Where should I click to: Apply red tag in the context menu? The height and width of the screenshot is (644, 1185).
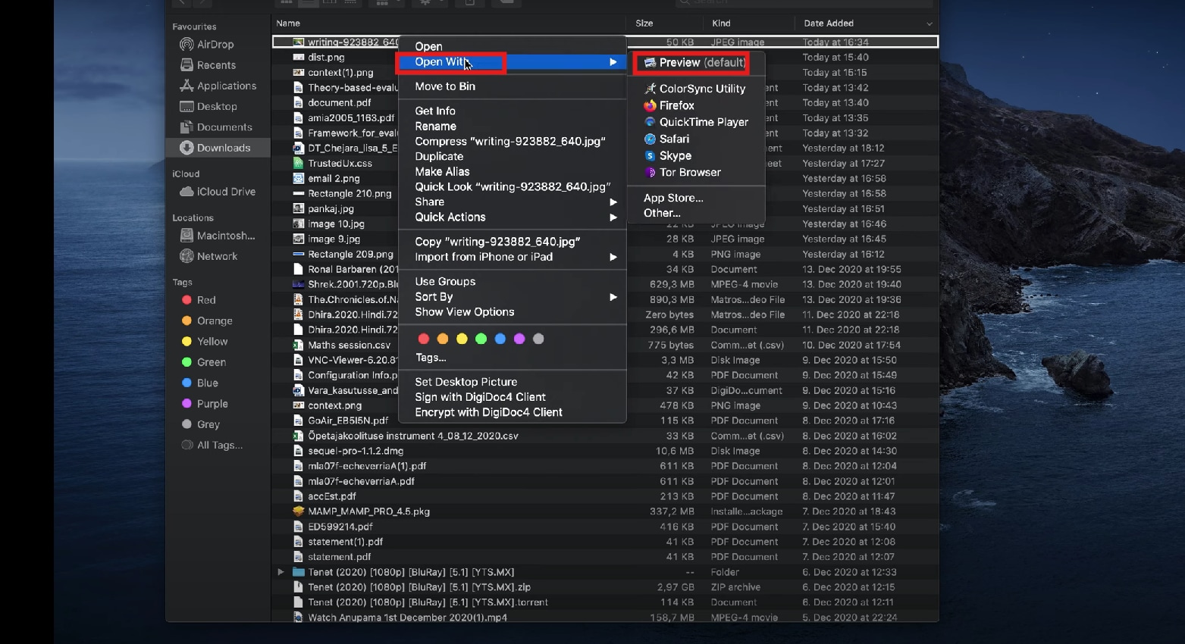pos(424,339)
